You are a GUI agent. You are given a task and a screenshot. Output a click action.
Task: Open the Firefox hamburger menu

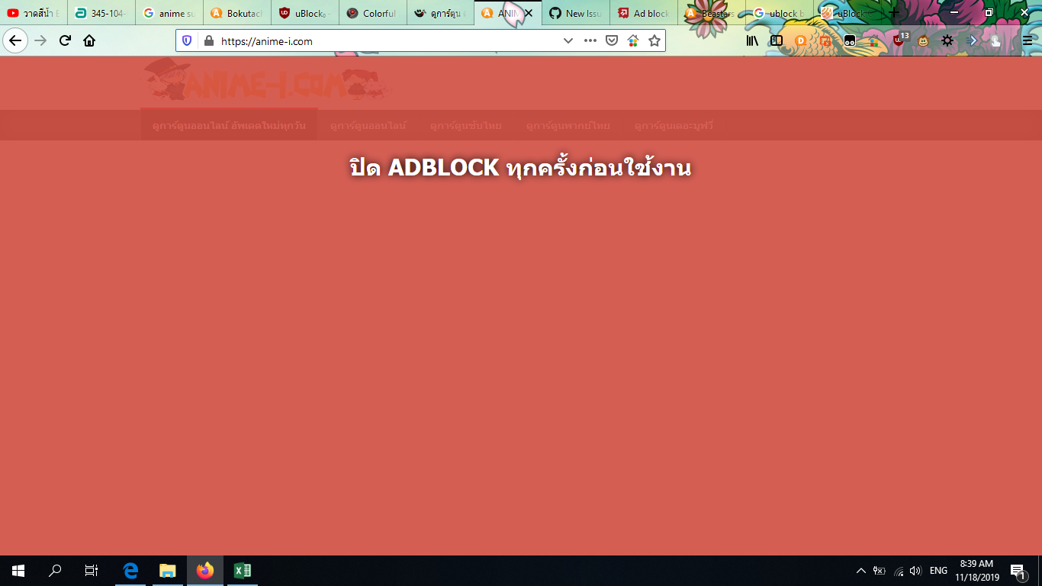1028,41
